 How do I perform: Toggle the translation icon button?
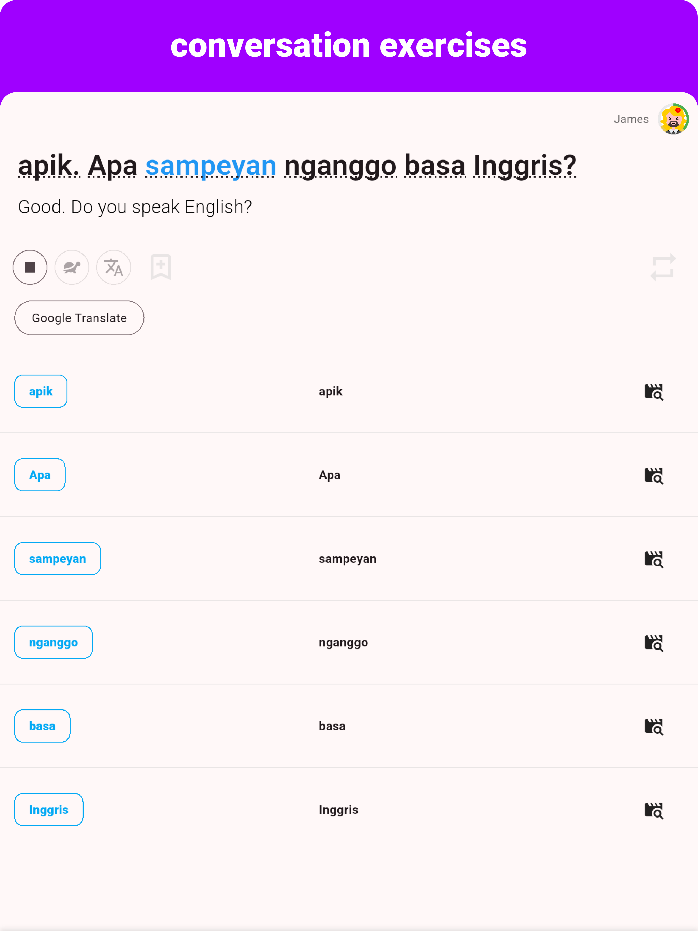coord(114,267)
